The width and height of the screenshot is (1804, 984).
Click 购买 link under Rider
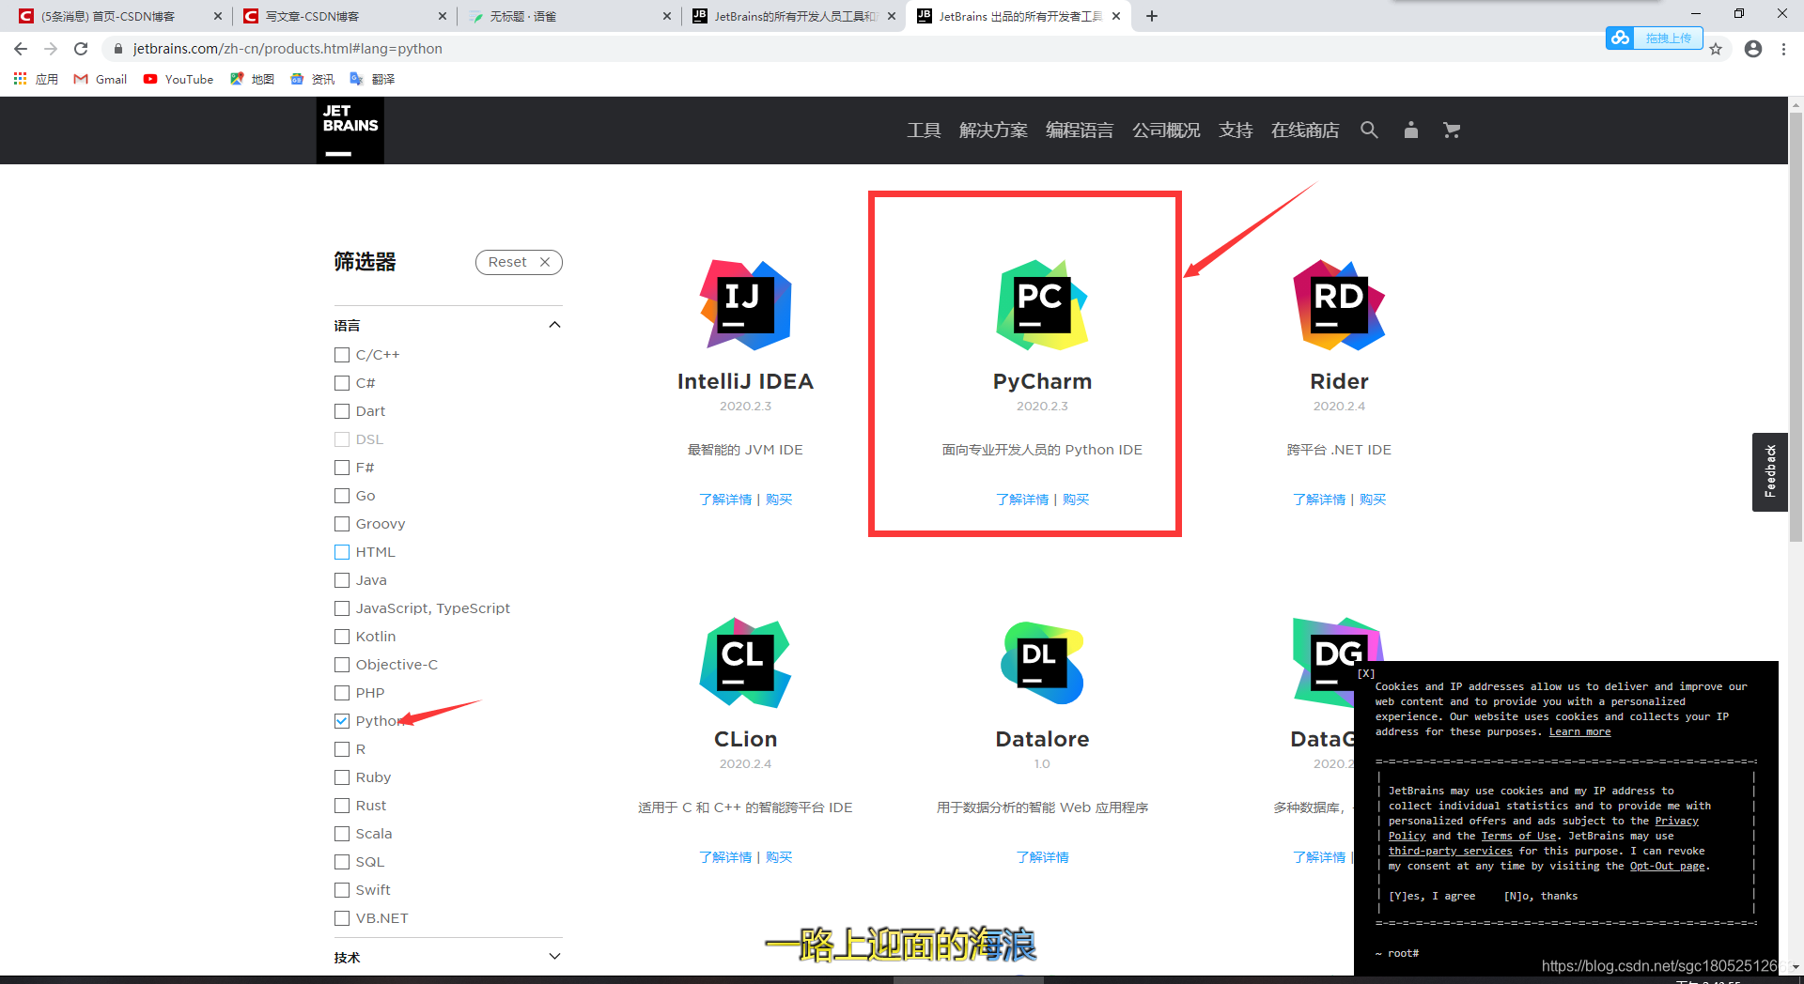(1373, 500)
